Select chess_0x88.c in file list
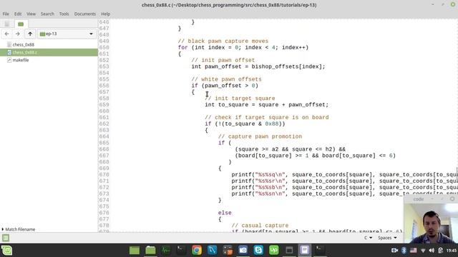 pyautogui.click(x=49, y=52)
